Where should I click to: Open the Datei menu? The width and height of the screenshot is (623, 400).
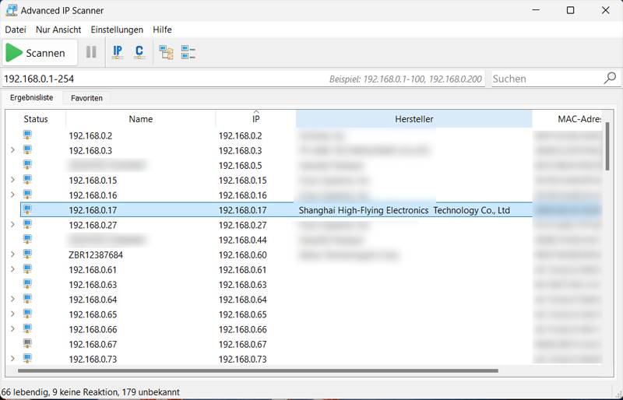coord(16,30)
